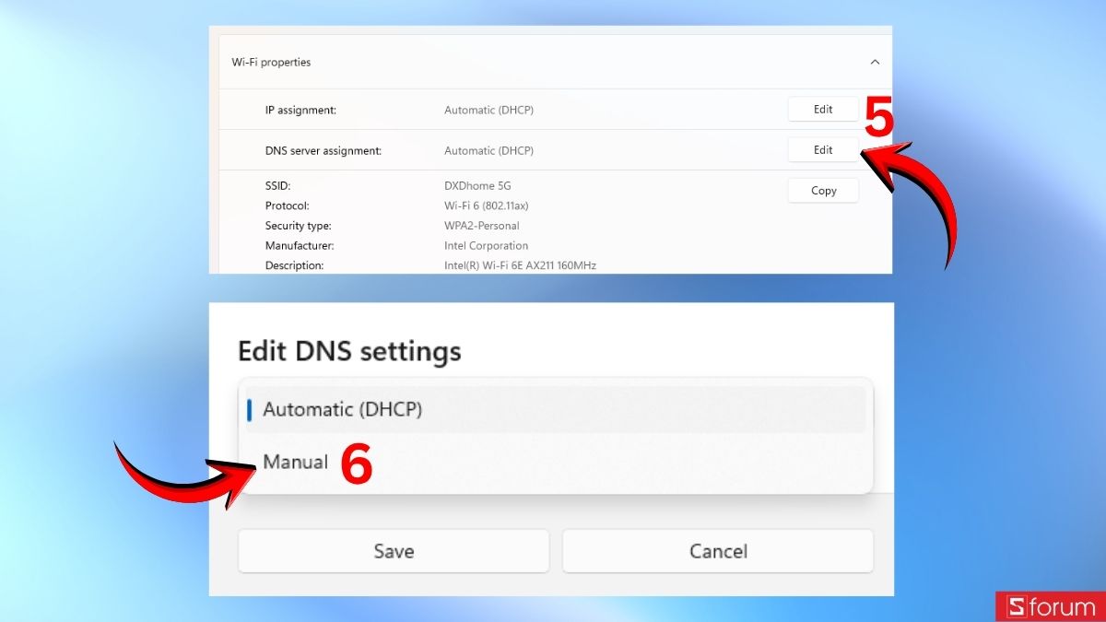Click the Security type label
1106x622 pixels.
point(298,226)
